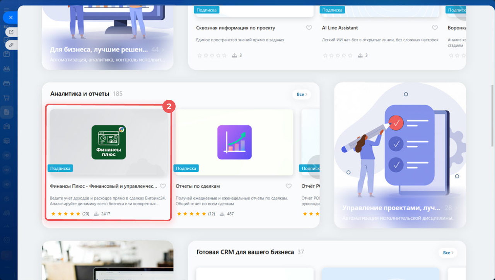Favorite Сквозная информация по проекту with the heart
Screen dimensions: 495x280
[x=309, y=28]
